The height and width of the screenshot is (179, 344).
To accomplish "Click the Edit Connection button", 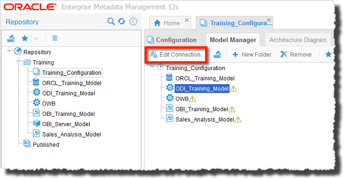I will click(176, 54).
